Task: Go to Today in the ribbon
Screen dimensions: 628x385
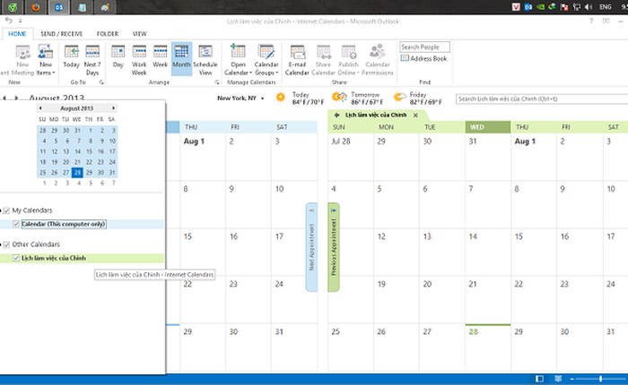Action: [71, 56]
